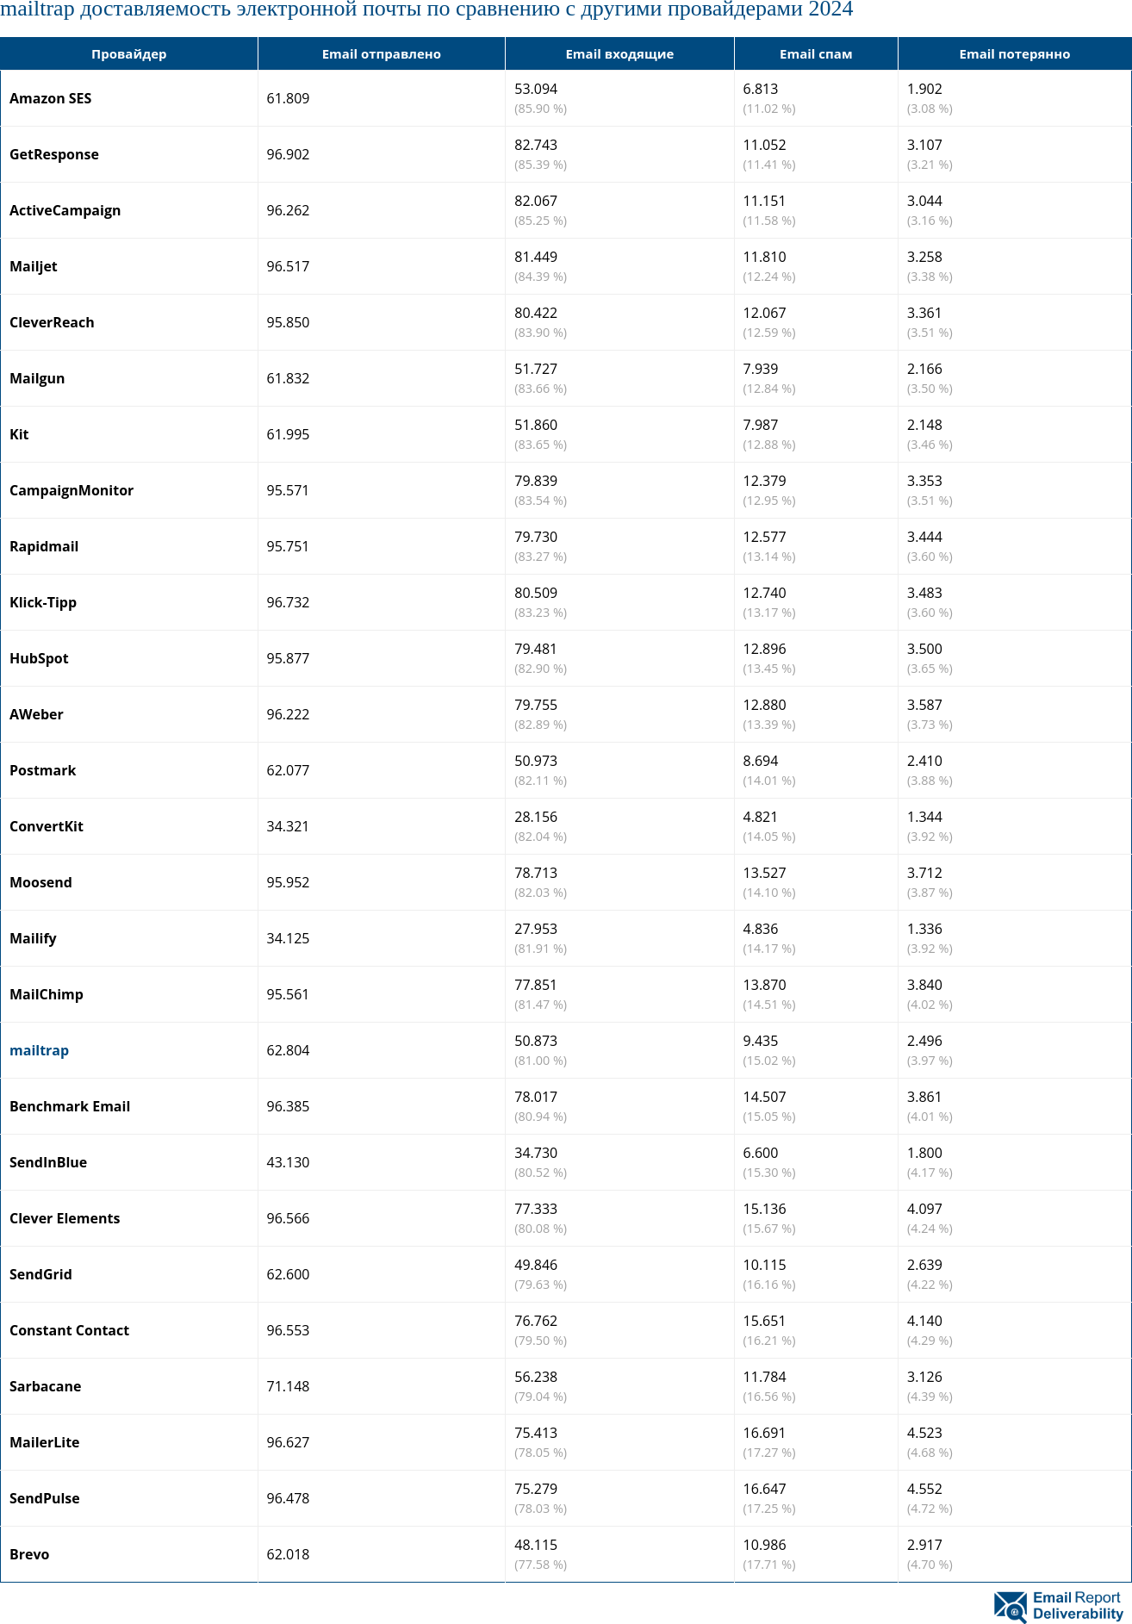Click the Postmark provider name
Screen dimensions: 1132x1624
point(43,770)
